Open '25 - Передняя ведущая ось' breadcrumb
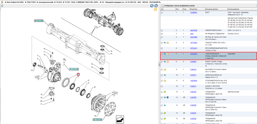This screenshot has height=124, width=257. (113, 2)
